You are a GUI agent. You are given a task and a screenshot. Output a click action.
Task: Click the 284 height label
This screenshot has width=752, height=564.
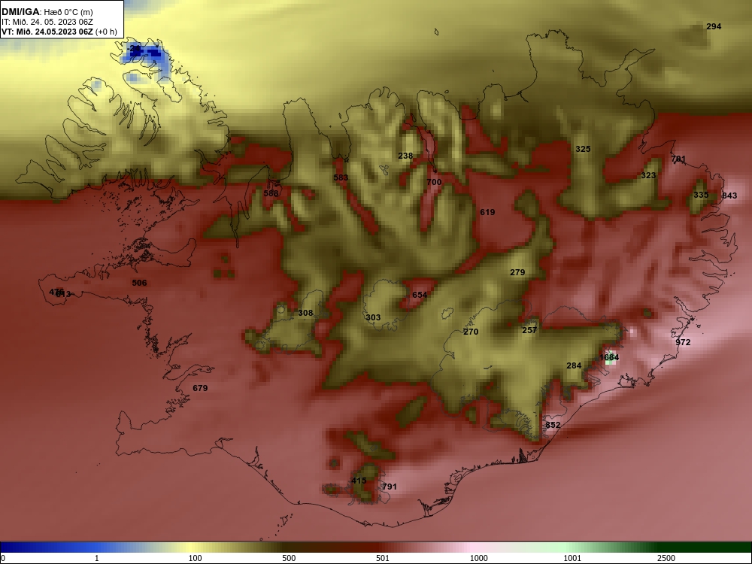point(574,366)
